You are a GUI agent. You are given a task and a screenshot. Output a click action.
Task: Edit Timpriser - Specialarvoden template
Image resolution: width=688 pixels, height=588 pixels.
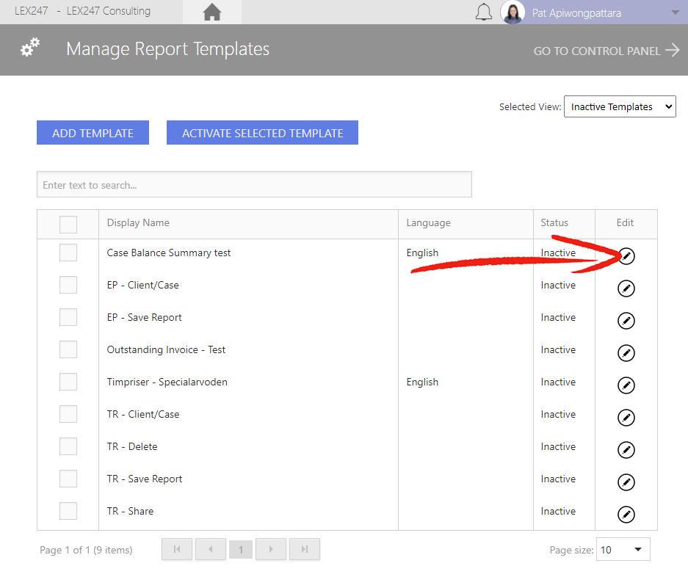tap(626, 385)
